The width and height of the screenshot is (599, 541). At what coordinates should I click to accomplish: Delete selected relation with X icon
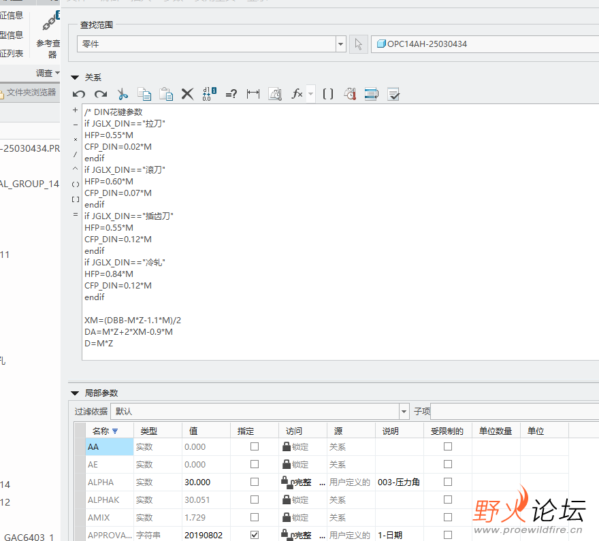[188, 93]
